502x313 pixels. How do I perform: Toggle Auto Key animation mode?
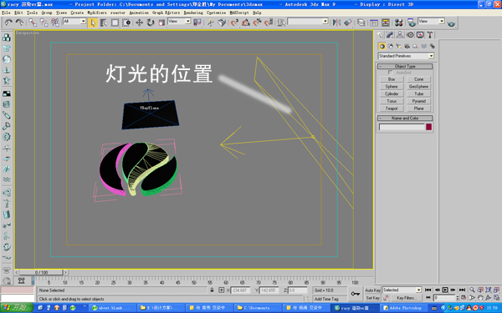pos(373,290)
